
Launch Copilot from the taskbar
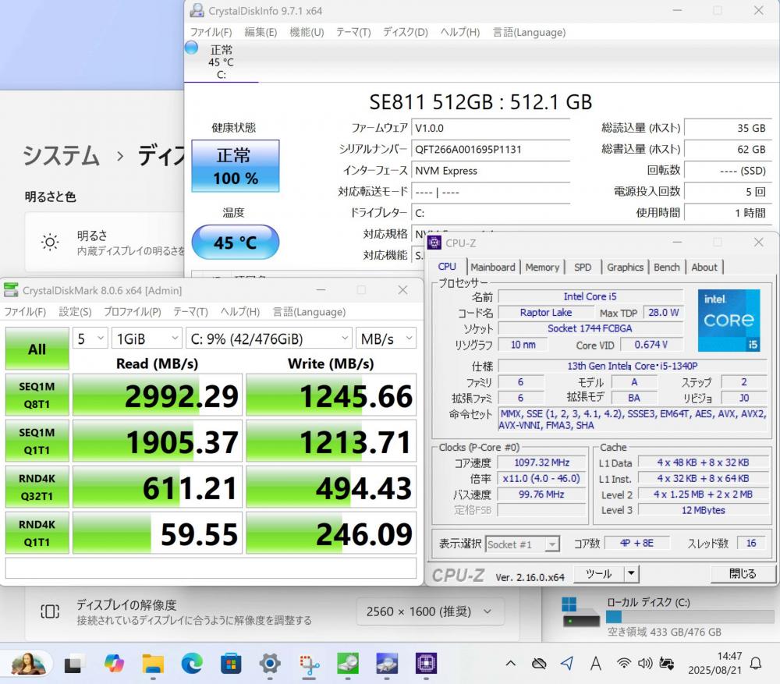[x=113, y=664]
